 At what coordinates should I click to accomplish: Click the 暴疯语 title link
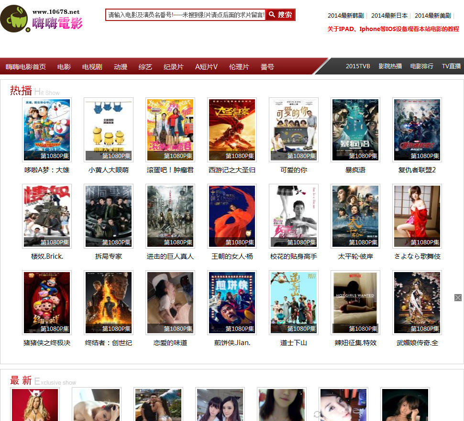pos(355,170)
